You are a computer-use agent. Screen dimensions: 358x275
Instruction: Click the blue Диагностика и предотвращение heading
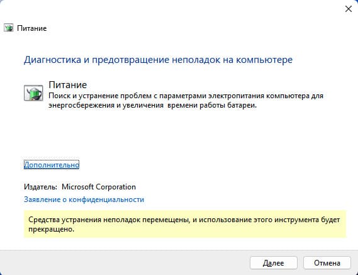tap(158, 60)
